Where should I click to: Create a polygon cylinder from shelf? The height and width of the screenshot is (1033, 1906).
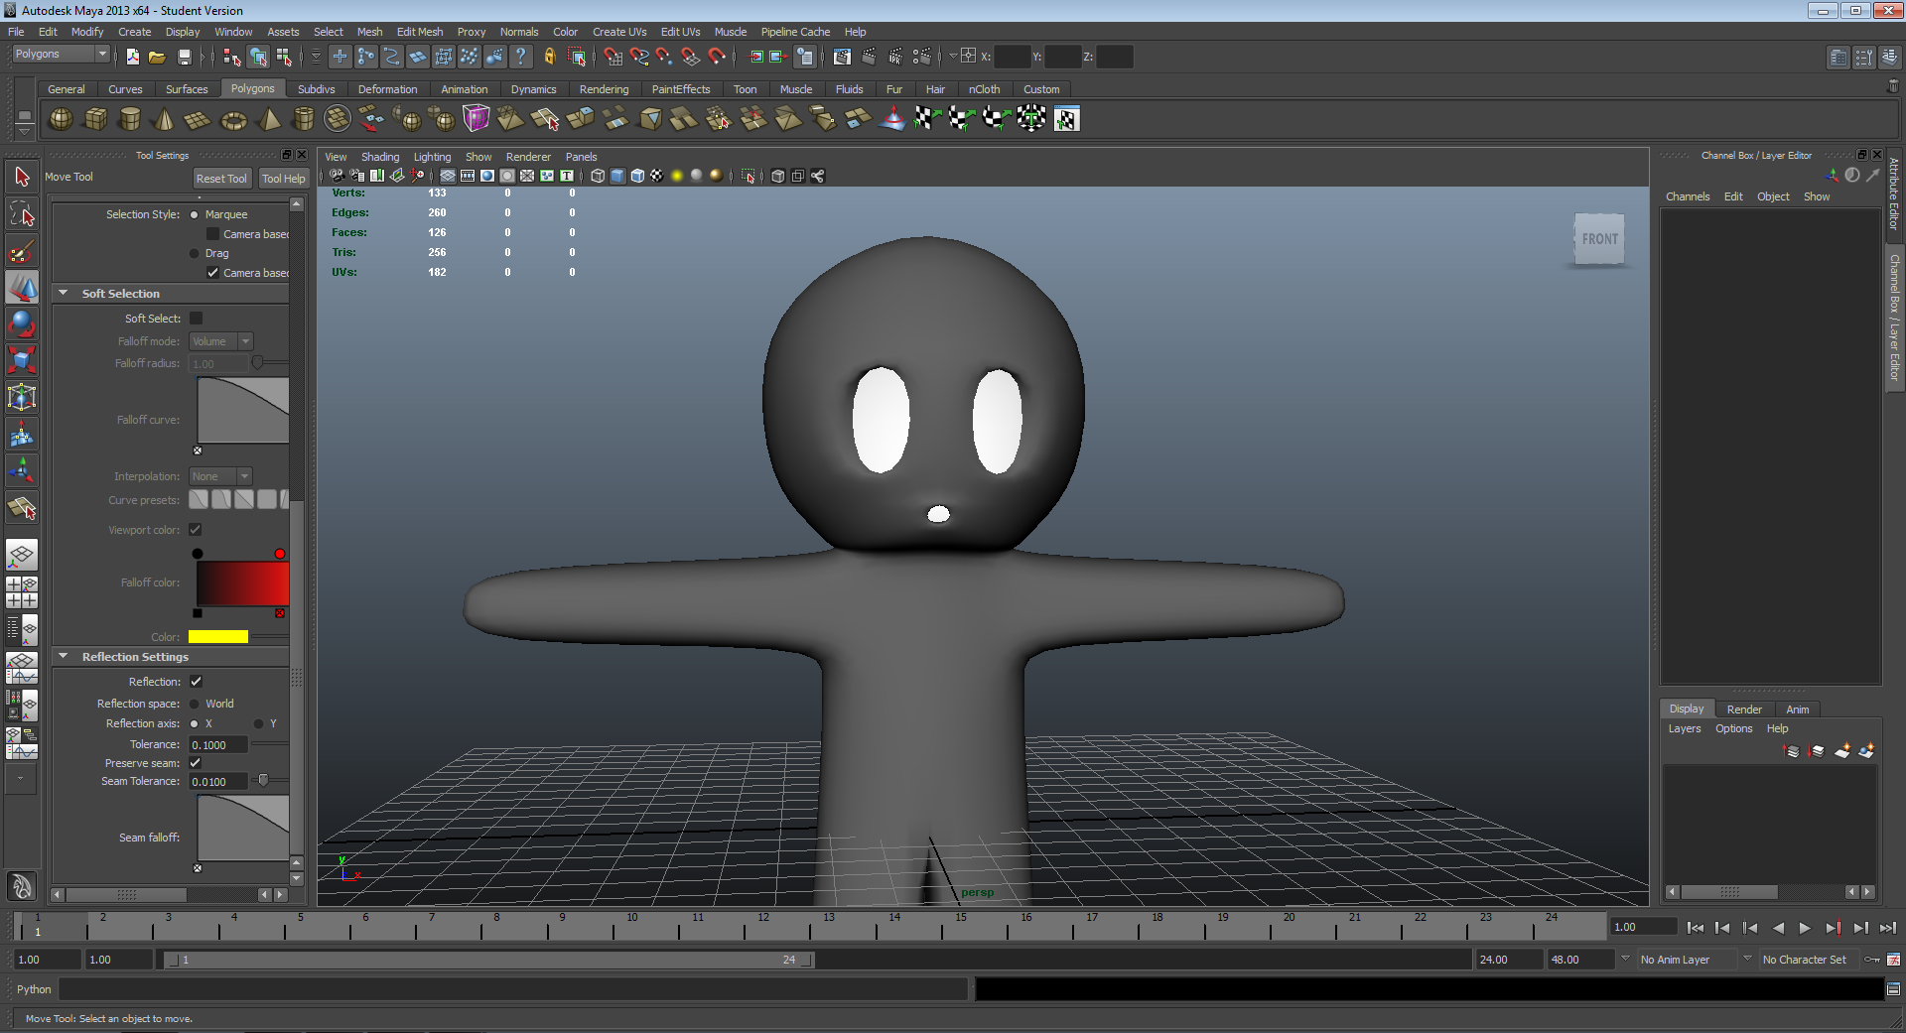(x=130, y=119)
